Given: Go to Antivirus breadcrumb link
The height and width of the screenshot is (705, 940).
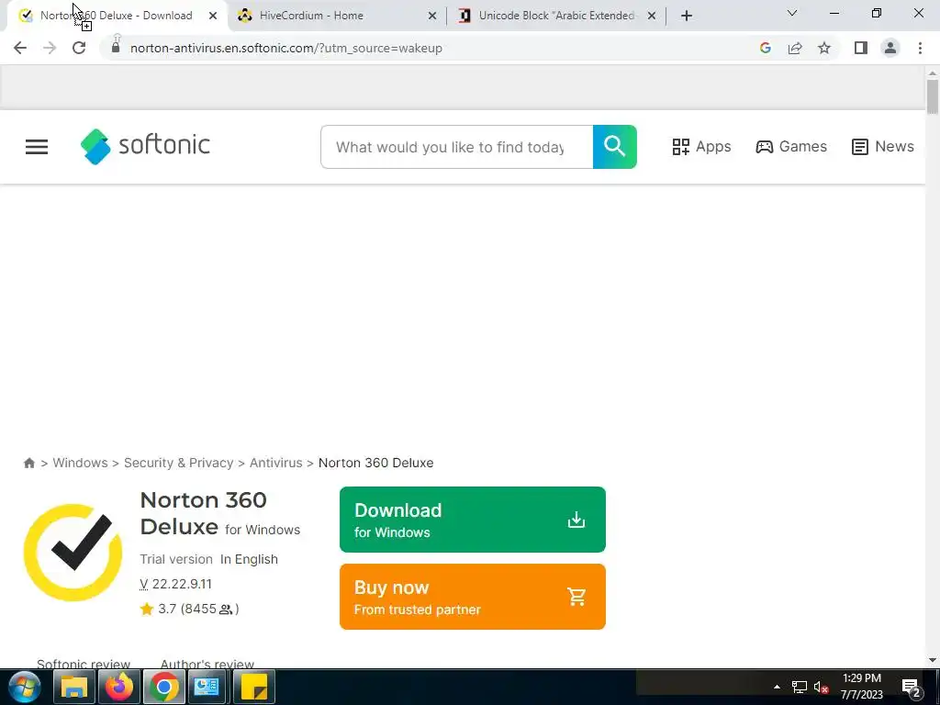Looking at the screenshot, I should click(x=275, y=463).
